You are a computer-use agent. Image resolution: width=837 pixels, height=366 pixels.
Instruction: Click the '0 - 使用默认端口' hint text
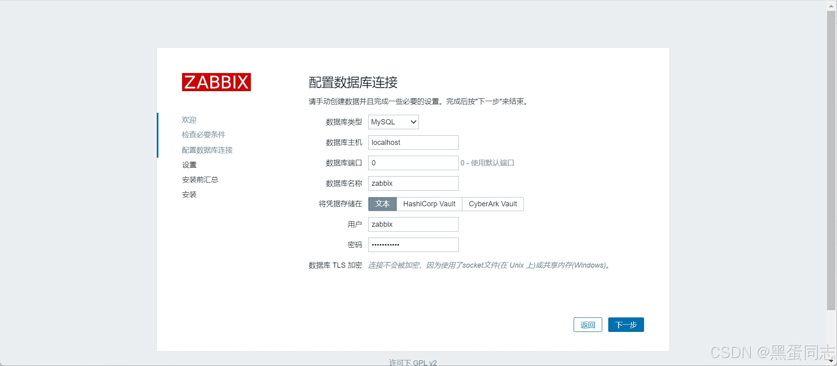[487, 163]
